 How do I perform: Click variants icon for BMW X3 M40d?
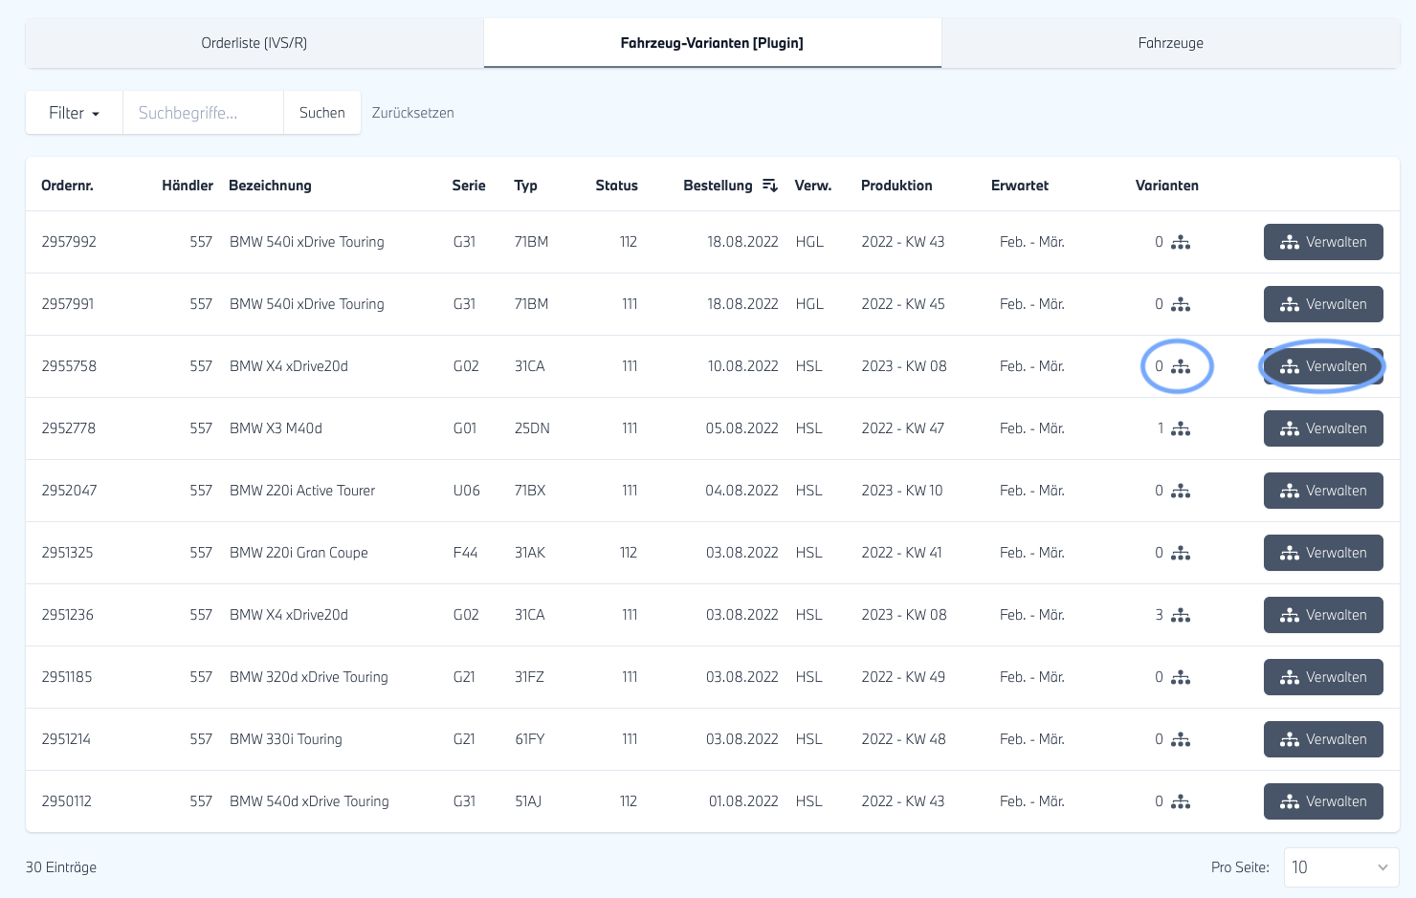click(x=1181, y=429)
